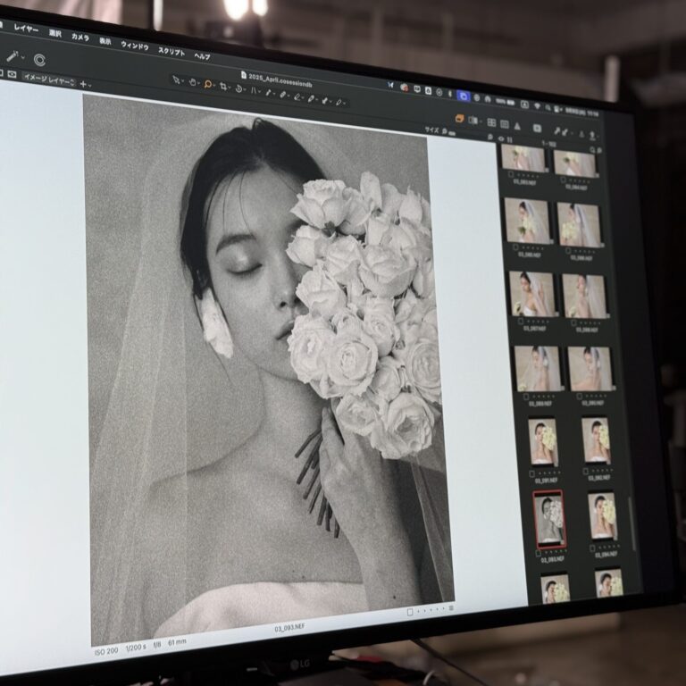686x686 pixels.
Task: Tick the color tag box below main image
Action: [x=410, y=612]
